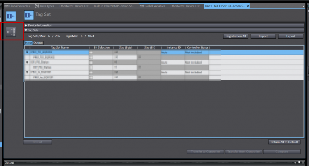Pin the Output panel
Viewport: 309px width, 166px height.
coord(299,163)
